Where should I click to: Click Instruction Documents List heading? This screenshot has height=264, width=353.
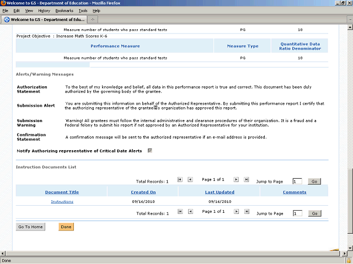pyautogui.click(x=46, y=167)
